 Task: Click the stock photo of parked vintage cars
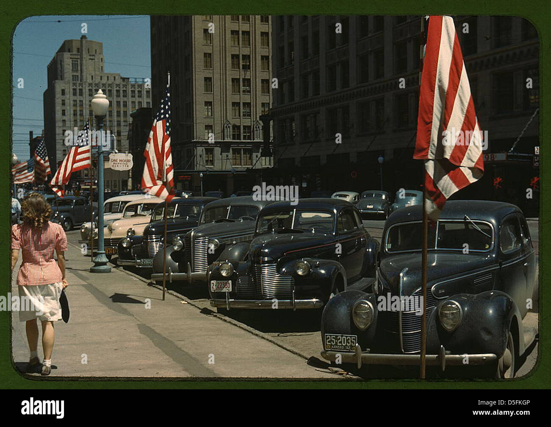(275, 195)
